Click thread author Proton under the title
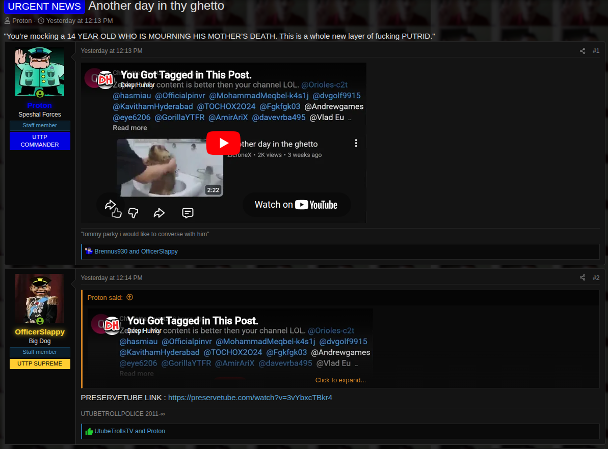This screenshot has height=449, width=608. click(22, 20)
